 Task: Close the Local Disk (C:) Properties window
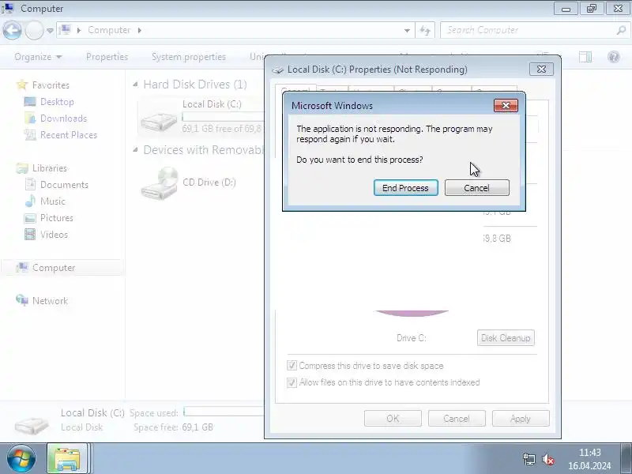(541, 70)
